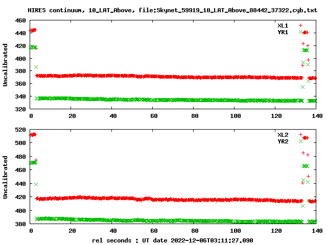Viewport: 327px width, 245px height.
Task: Click the red plus marker beside XL2 legend
Action: click(300, 135)
